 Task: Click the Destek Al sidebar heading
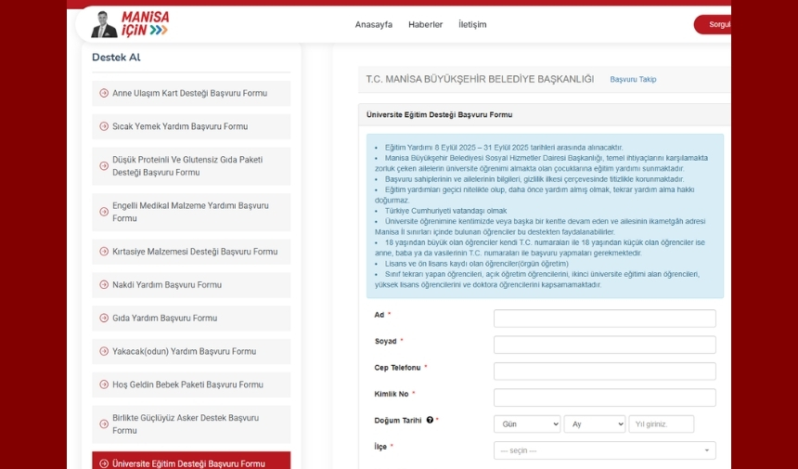click(x=116, y=58)
